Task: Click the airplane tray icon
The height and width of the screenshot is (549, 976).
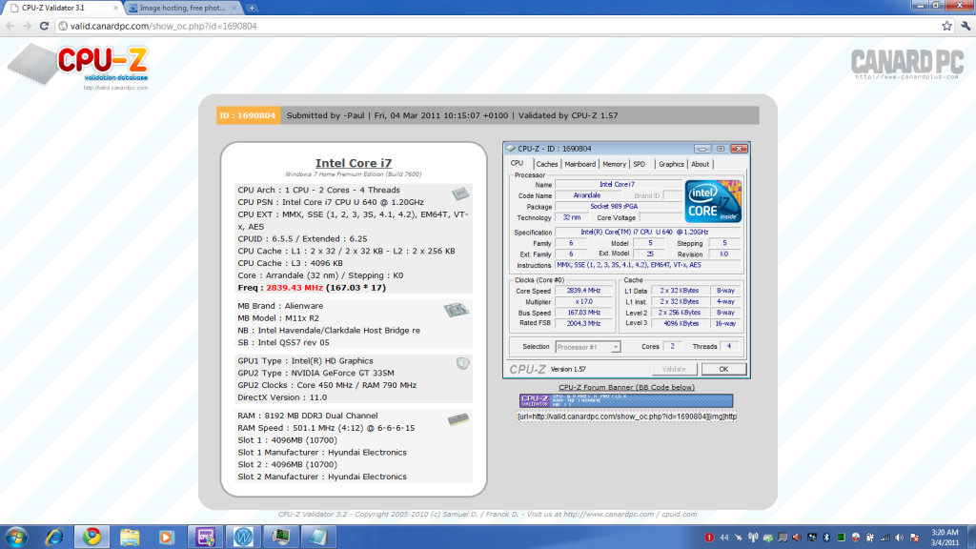Action: point(739,538)
